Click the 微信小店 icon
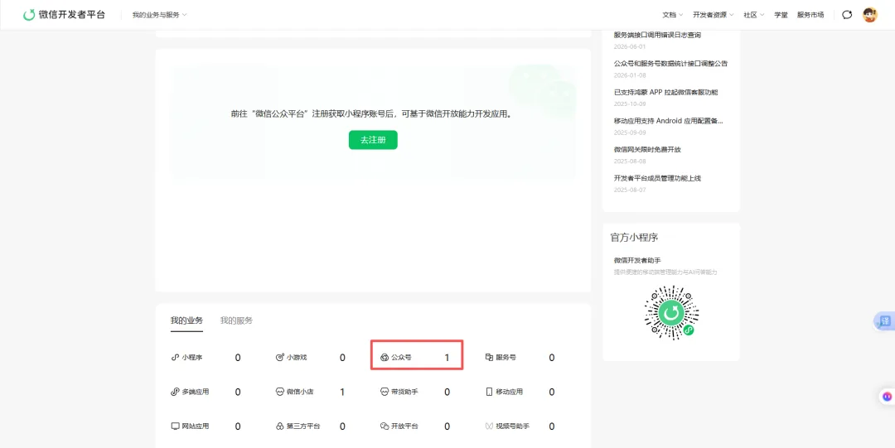The height and width of the screenshot is (448, 895). tap(280, 392)
